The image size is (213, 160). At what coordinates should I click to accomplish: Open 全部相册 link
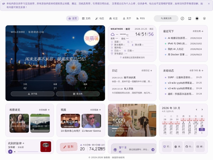click(x=44, y=110)
